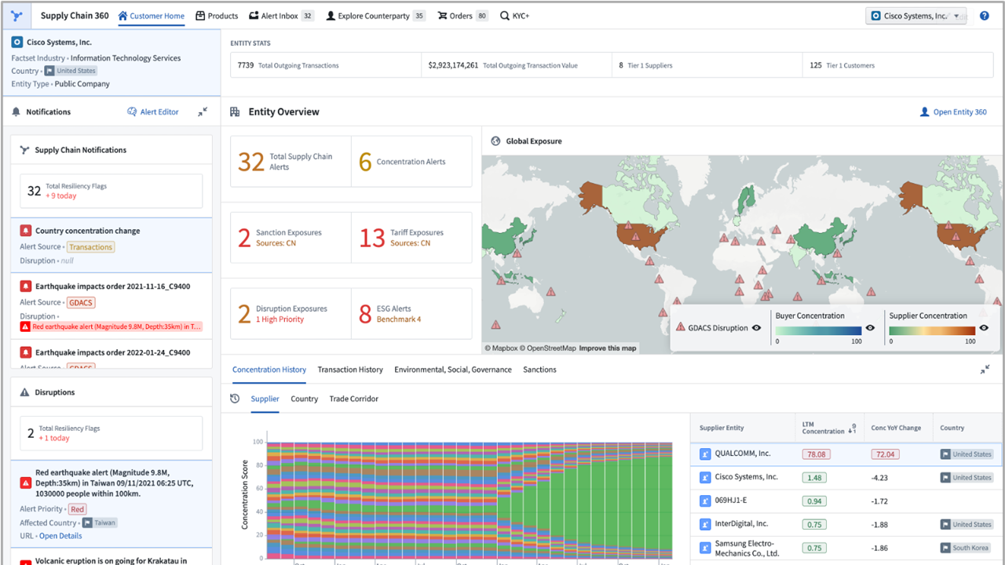
Task: Click the Notifications bell icon
Action: pos(16,112)
